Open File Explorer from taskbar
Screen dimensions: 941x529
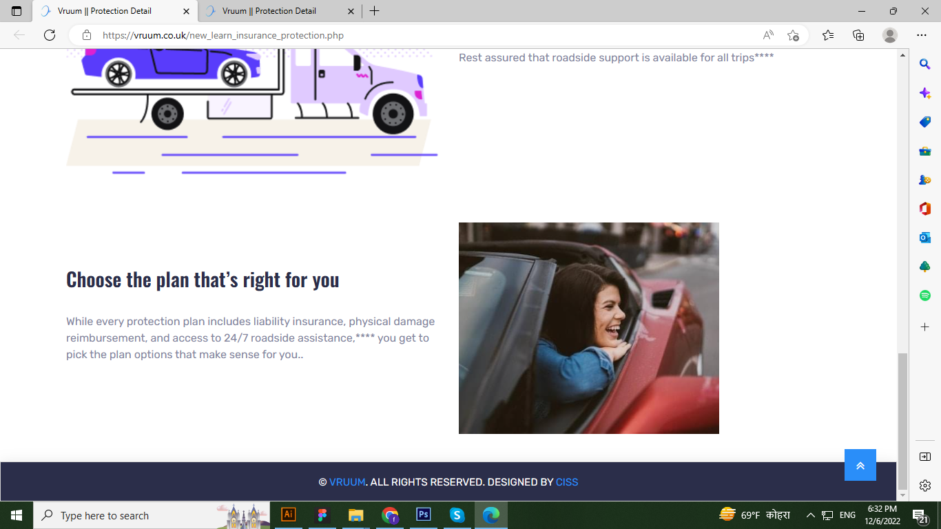point(355,515)
